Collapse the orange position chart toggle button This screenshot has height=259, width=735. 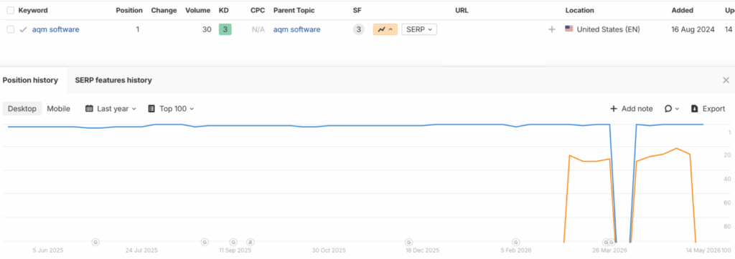click(385, 29)
